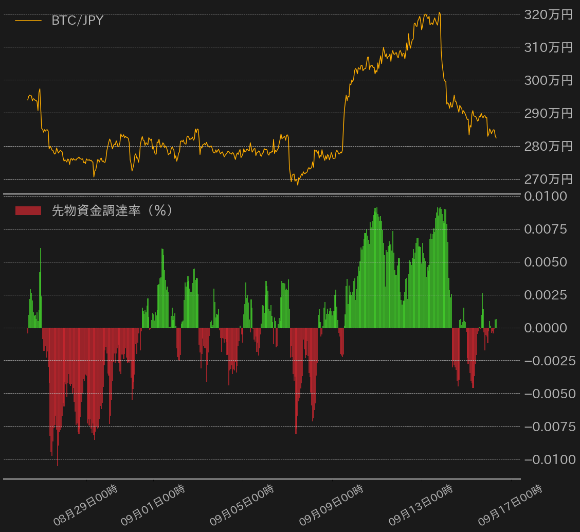Click the 09月01日00時 date axis label
This screenshot has height=532, width=580.
coord(153,505)
